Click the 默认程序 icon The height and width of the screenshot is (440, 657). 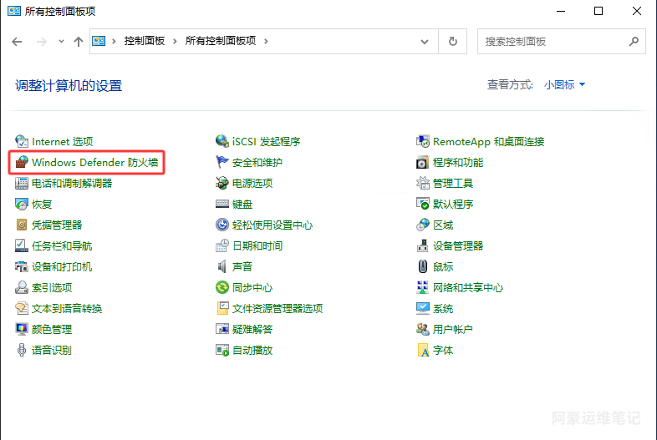(x=423, y=204)
